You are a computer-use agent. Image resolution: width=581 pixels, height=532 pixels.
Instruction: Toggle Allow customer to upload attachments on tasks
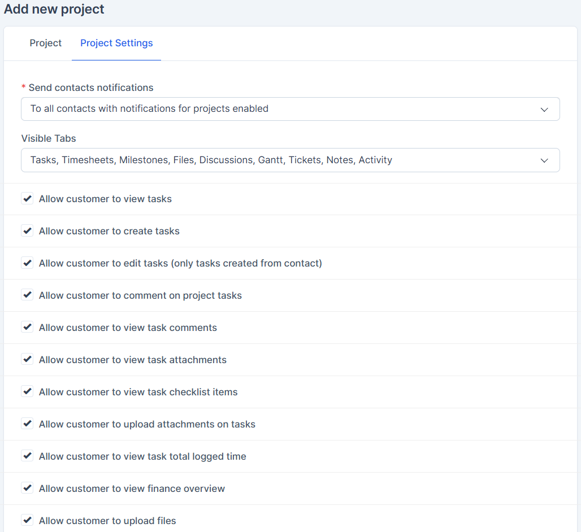(27, 424)
